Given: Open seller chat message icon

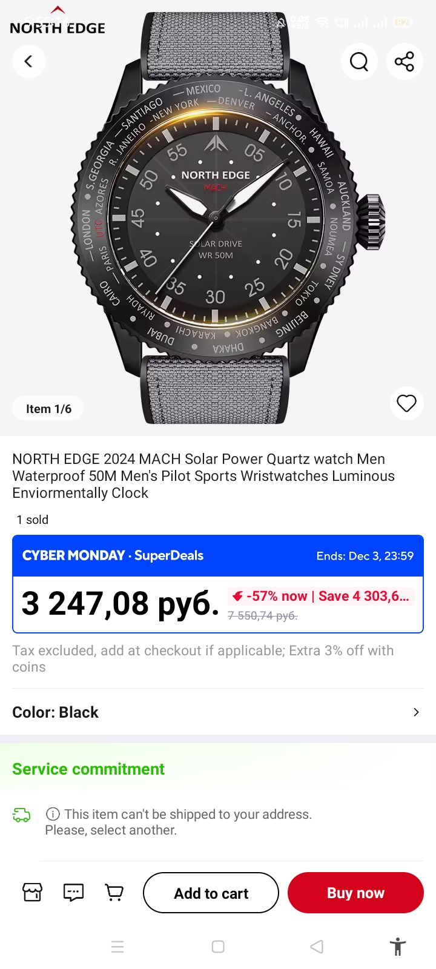Looking at the screenshot, I should pyautogui.click(x=73, y=892).
